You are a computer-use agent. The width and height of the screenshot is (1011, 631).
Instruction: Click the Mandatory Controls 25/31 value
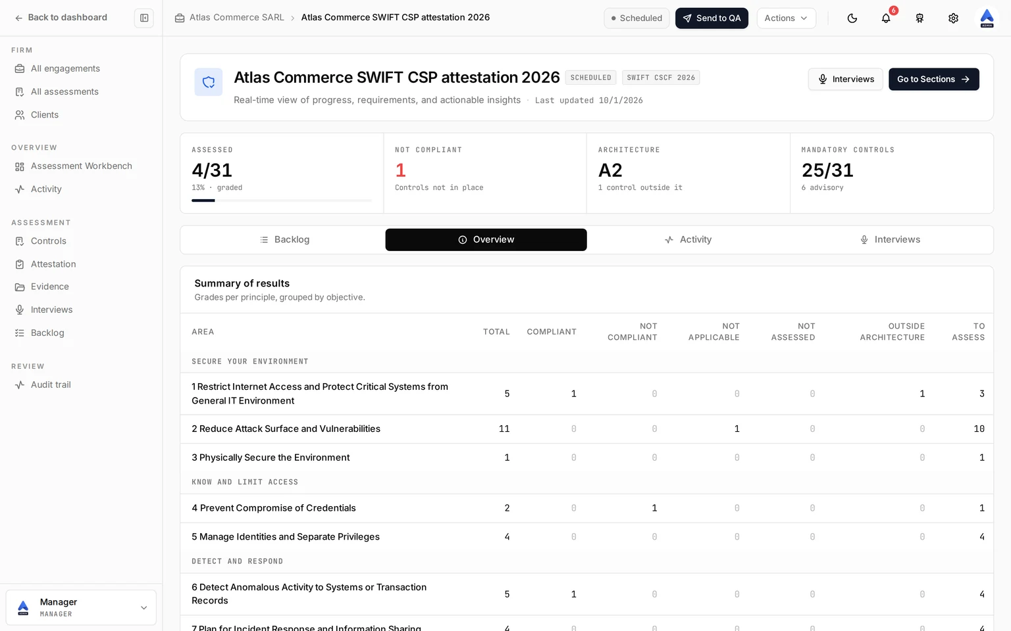827,170
